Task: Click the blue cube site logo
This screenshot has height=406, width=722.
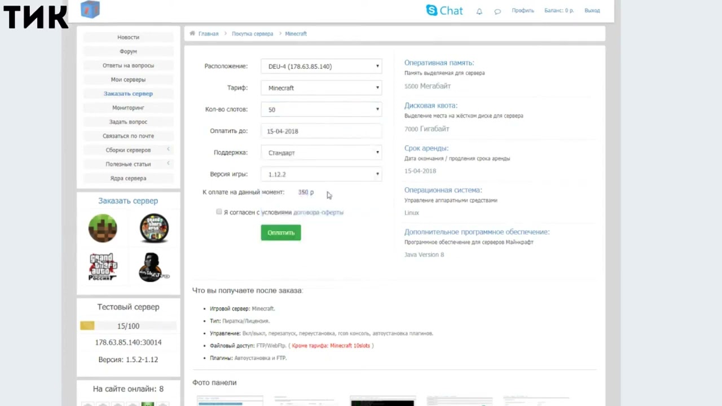Action: tap(90, 9)
